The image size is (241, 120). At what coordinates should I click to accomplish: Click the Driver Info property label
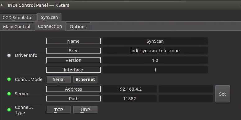tap(26, 55)
